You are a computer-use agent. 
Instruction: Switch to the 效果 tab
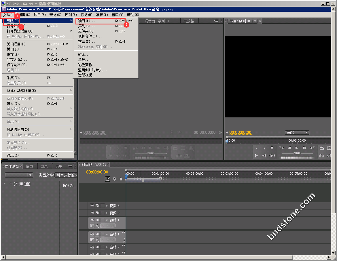44,166
